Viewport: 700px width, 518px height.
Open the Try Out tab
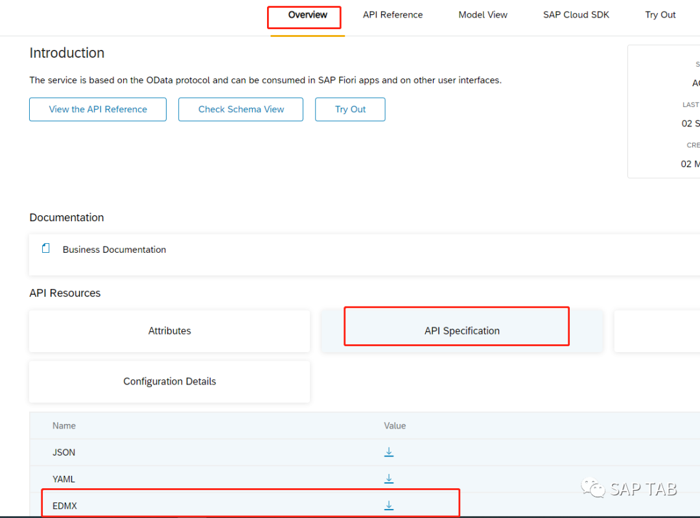pos(660,15)
